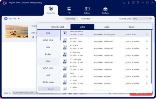Click the HD 720P preset icon
Screen dimensions: 156x99
[x=65, y=68]
